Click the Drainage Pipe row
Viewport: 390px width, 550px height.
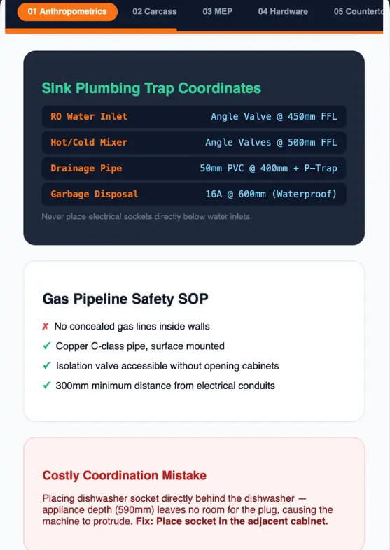click(x=194, y=168)
